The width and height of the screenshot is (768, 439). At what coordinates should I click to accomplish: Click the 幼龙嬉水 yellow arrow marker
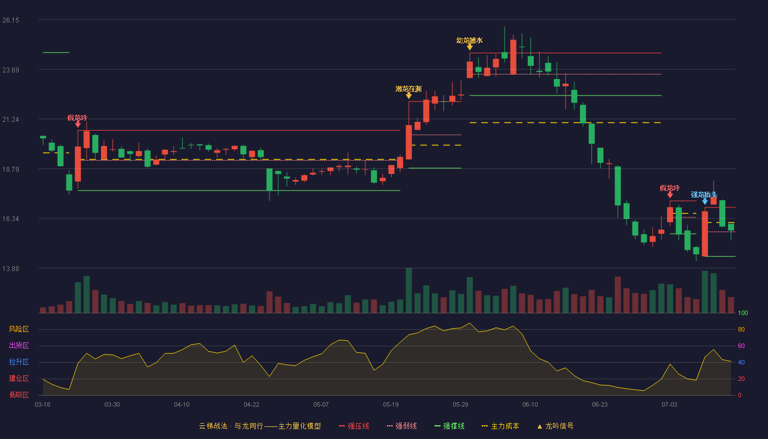coord(470,47)
